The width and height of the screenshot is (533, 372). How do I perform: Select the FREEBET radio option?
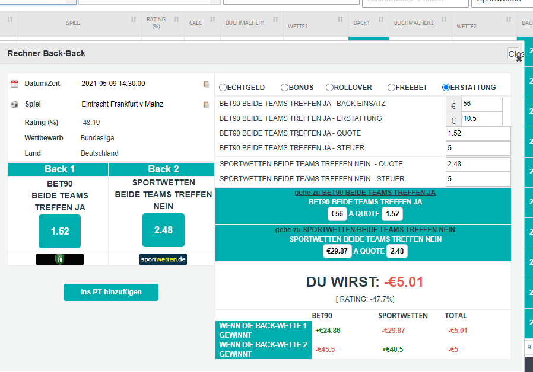(391, 88)
